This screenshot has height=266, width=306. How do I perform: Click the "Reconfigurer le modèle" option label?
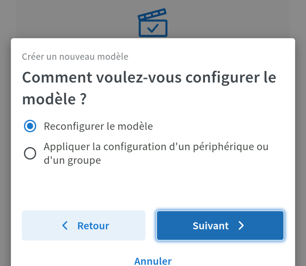(x=98, y=126)
